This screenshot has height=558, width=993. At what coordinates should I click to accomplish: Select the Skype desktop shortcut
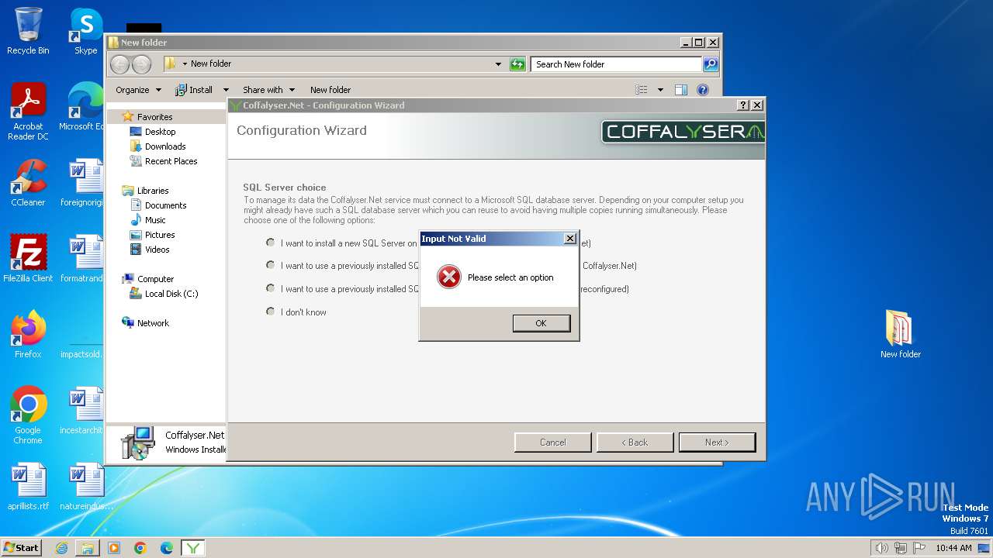click(85, 31)
